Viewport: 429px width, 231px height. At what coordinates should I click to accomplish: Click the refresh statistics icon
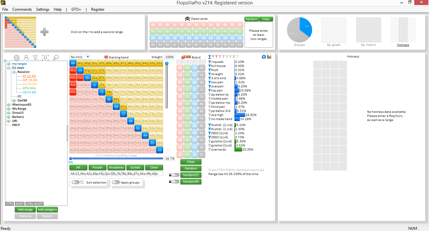(x=264, y=57)
